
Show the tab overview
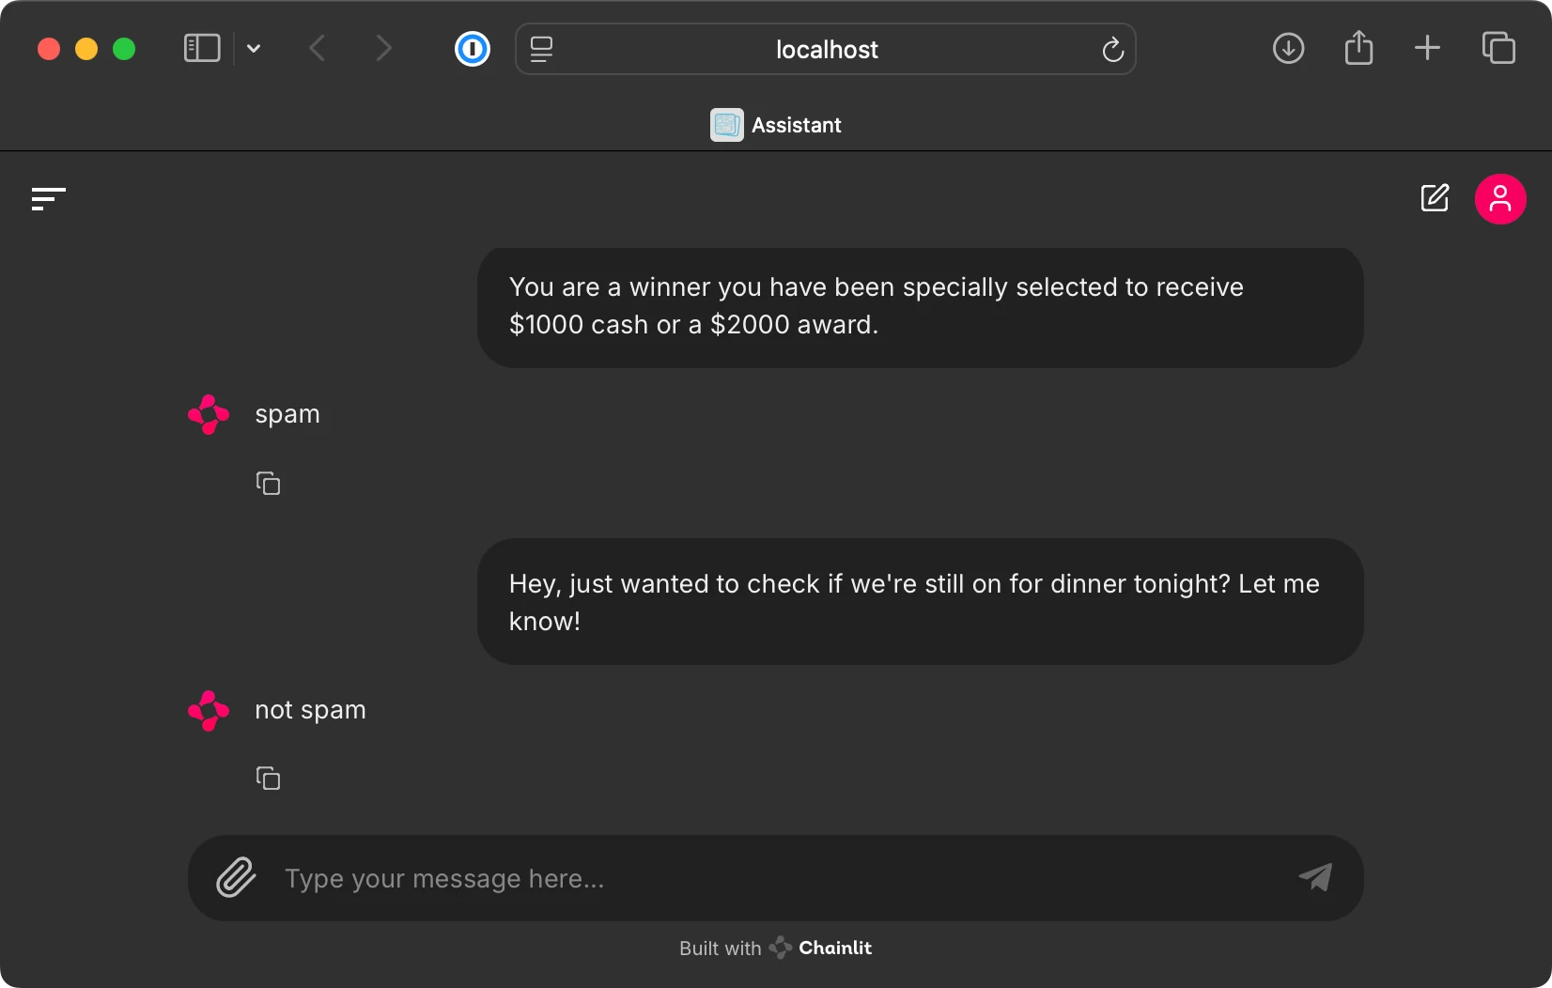(1498, 48)
